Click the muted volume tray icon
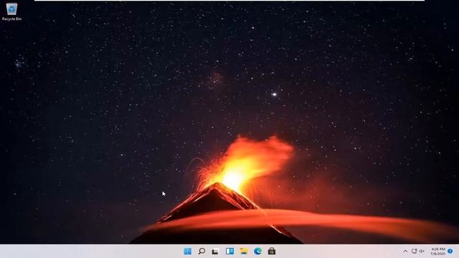 click(x=422, y=251)
